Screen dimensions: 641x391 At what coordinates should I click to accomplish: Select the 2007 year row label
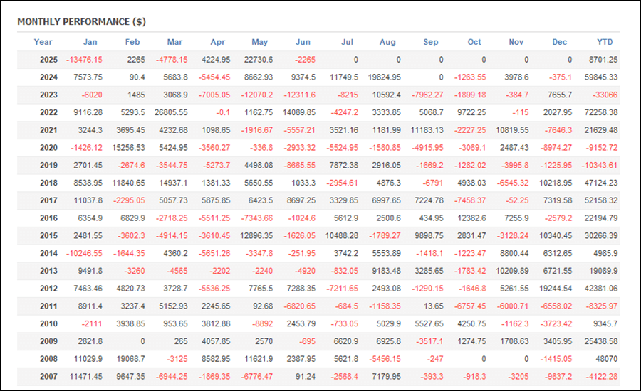[48, 376]
